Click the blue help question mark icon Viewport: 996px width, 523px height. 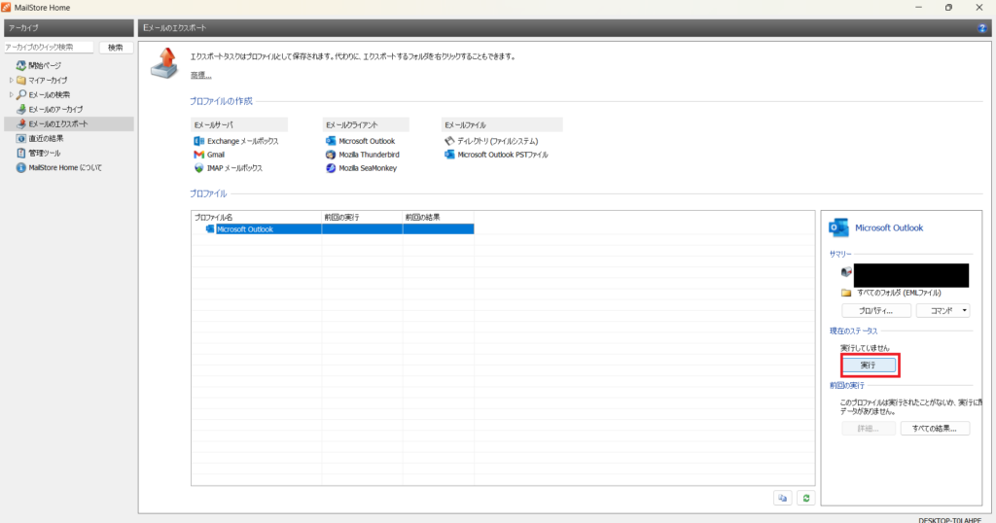click(982, 28)
